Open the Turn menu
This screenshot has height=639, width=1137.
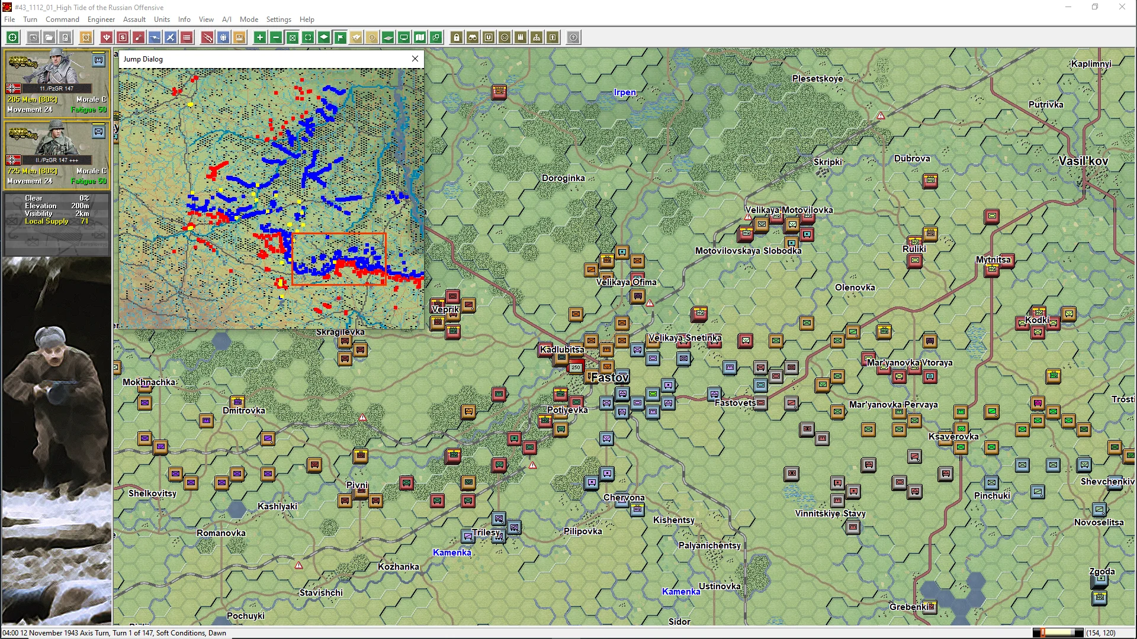tap(30, 20)
